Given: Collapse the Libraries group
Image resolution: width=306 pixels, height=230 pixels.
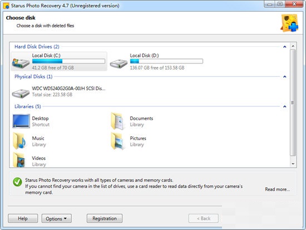Looking at the screenshot, I should [285, 106].
